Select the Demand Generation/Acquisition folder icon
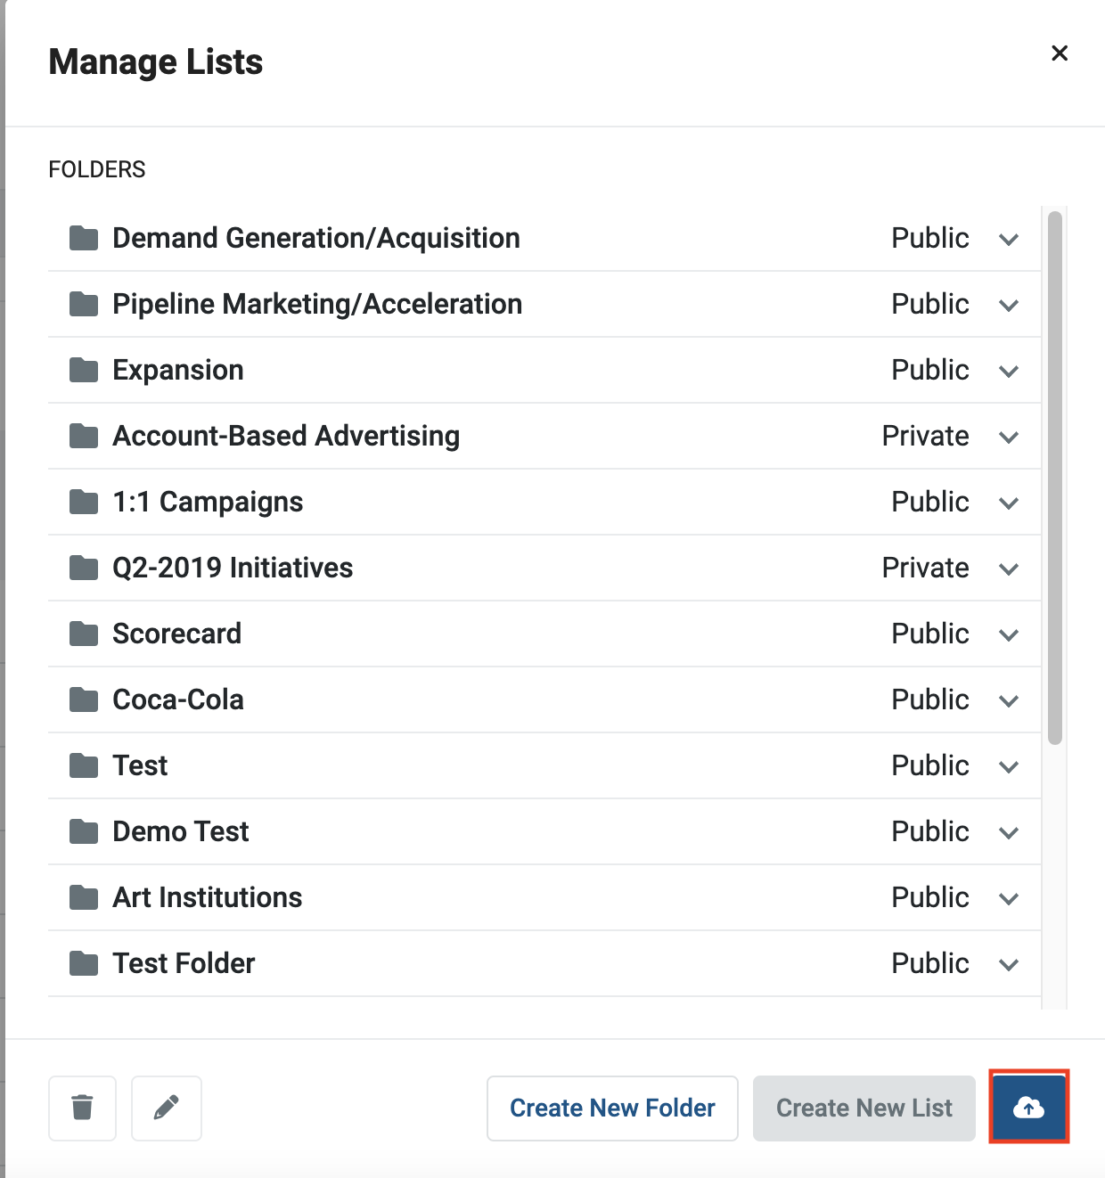 [x=84, y=238]
